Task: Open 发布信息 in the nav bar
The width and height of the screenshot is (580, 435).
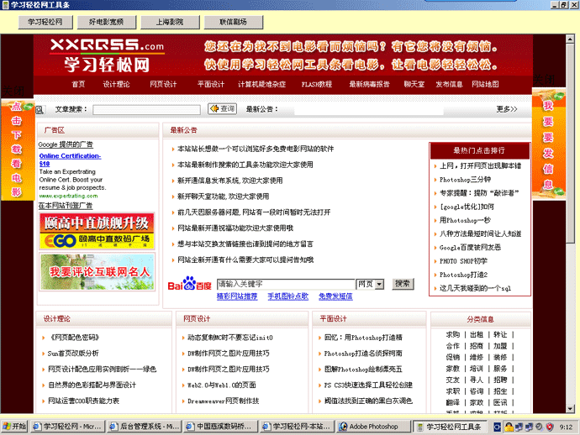Action: click(x=449, y=84)
